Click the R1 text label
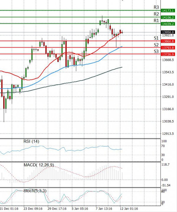The image size is (177, 212). tap(156, 21)
